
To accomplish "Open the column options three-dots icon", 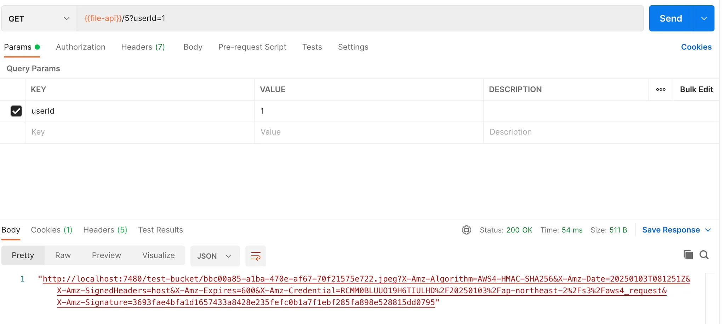I will 661,89.
